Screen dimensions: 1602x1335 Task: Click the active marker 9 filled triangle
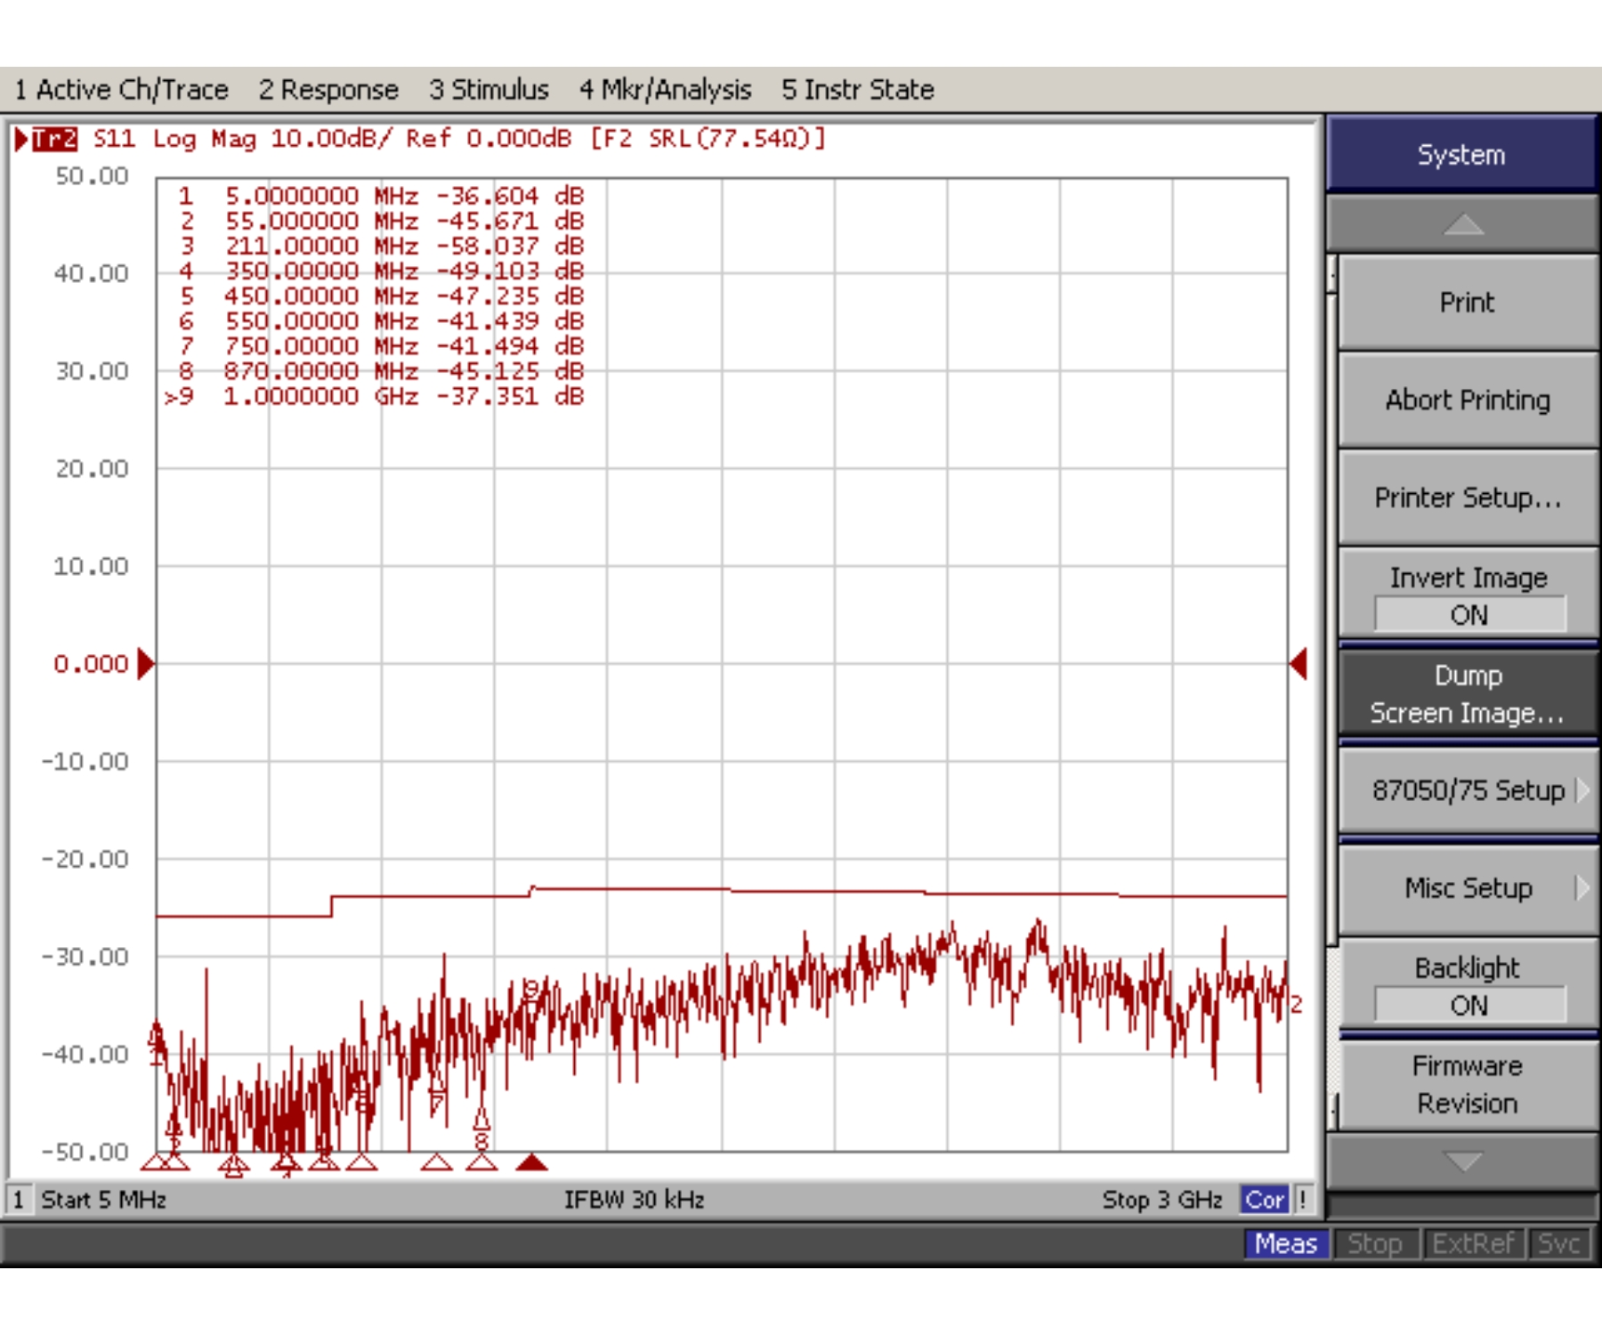(531, 1161)
